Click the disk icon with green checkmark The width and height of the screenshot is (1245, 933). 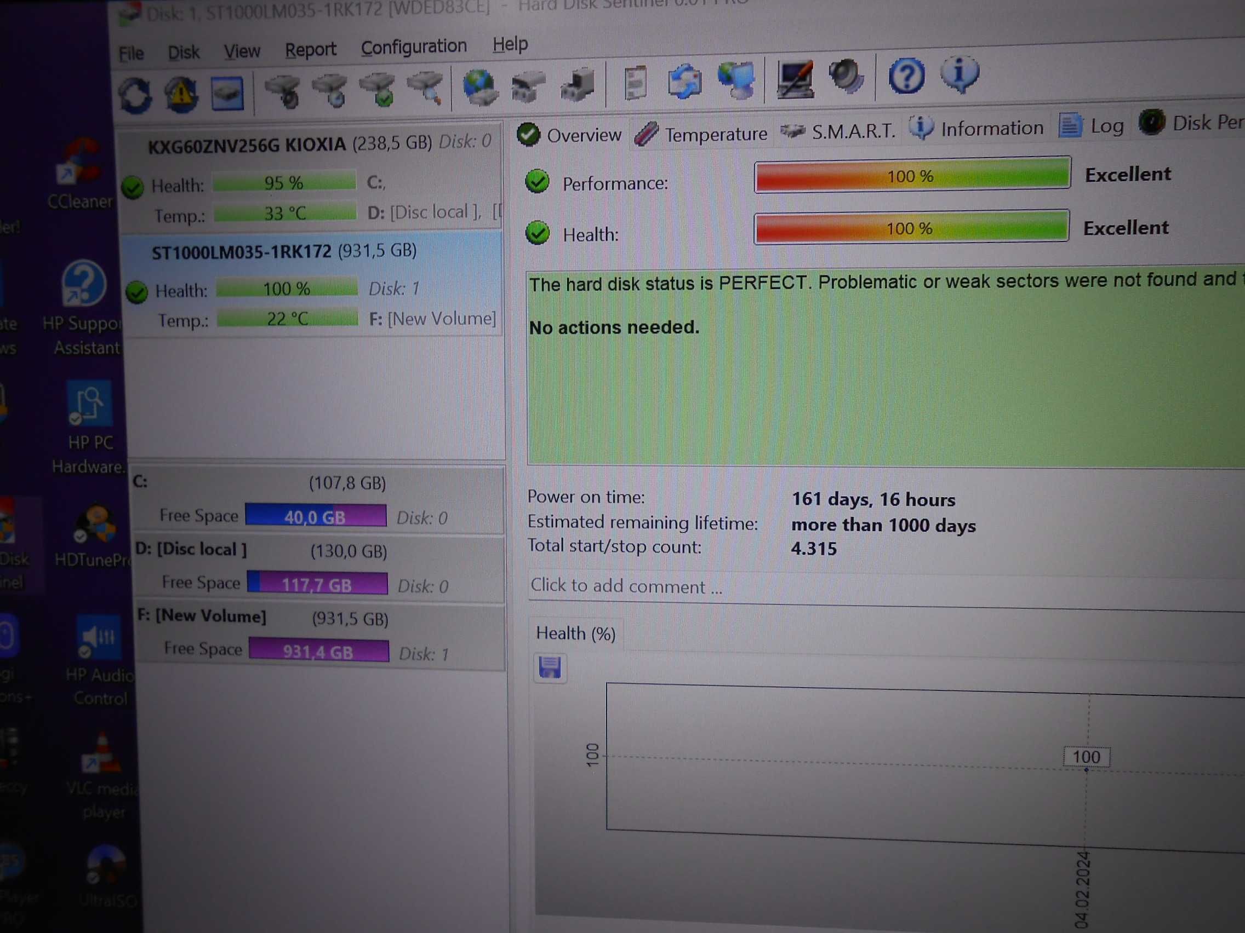tap(376, 89)
